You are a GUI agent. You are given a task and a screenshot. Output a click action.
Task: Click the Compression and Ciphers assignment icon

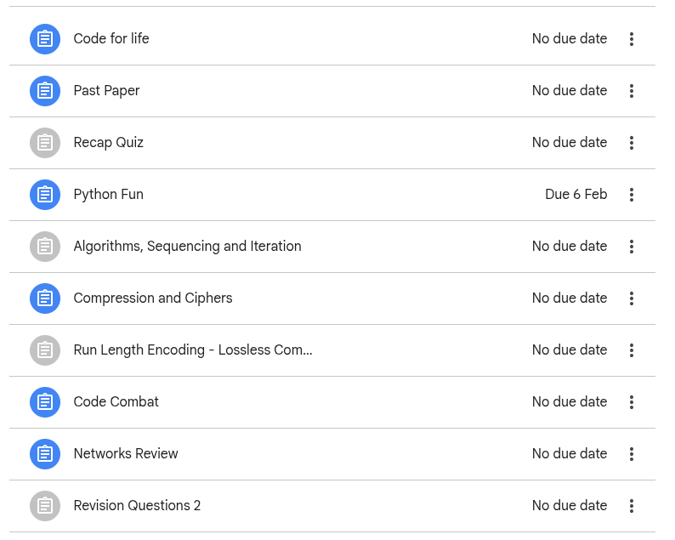(45, 298)
